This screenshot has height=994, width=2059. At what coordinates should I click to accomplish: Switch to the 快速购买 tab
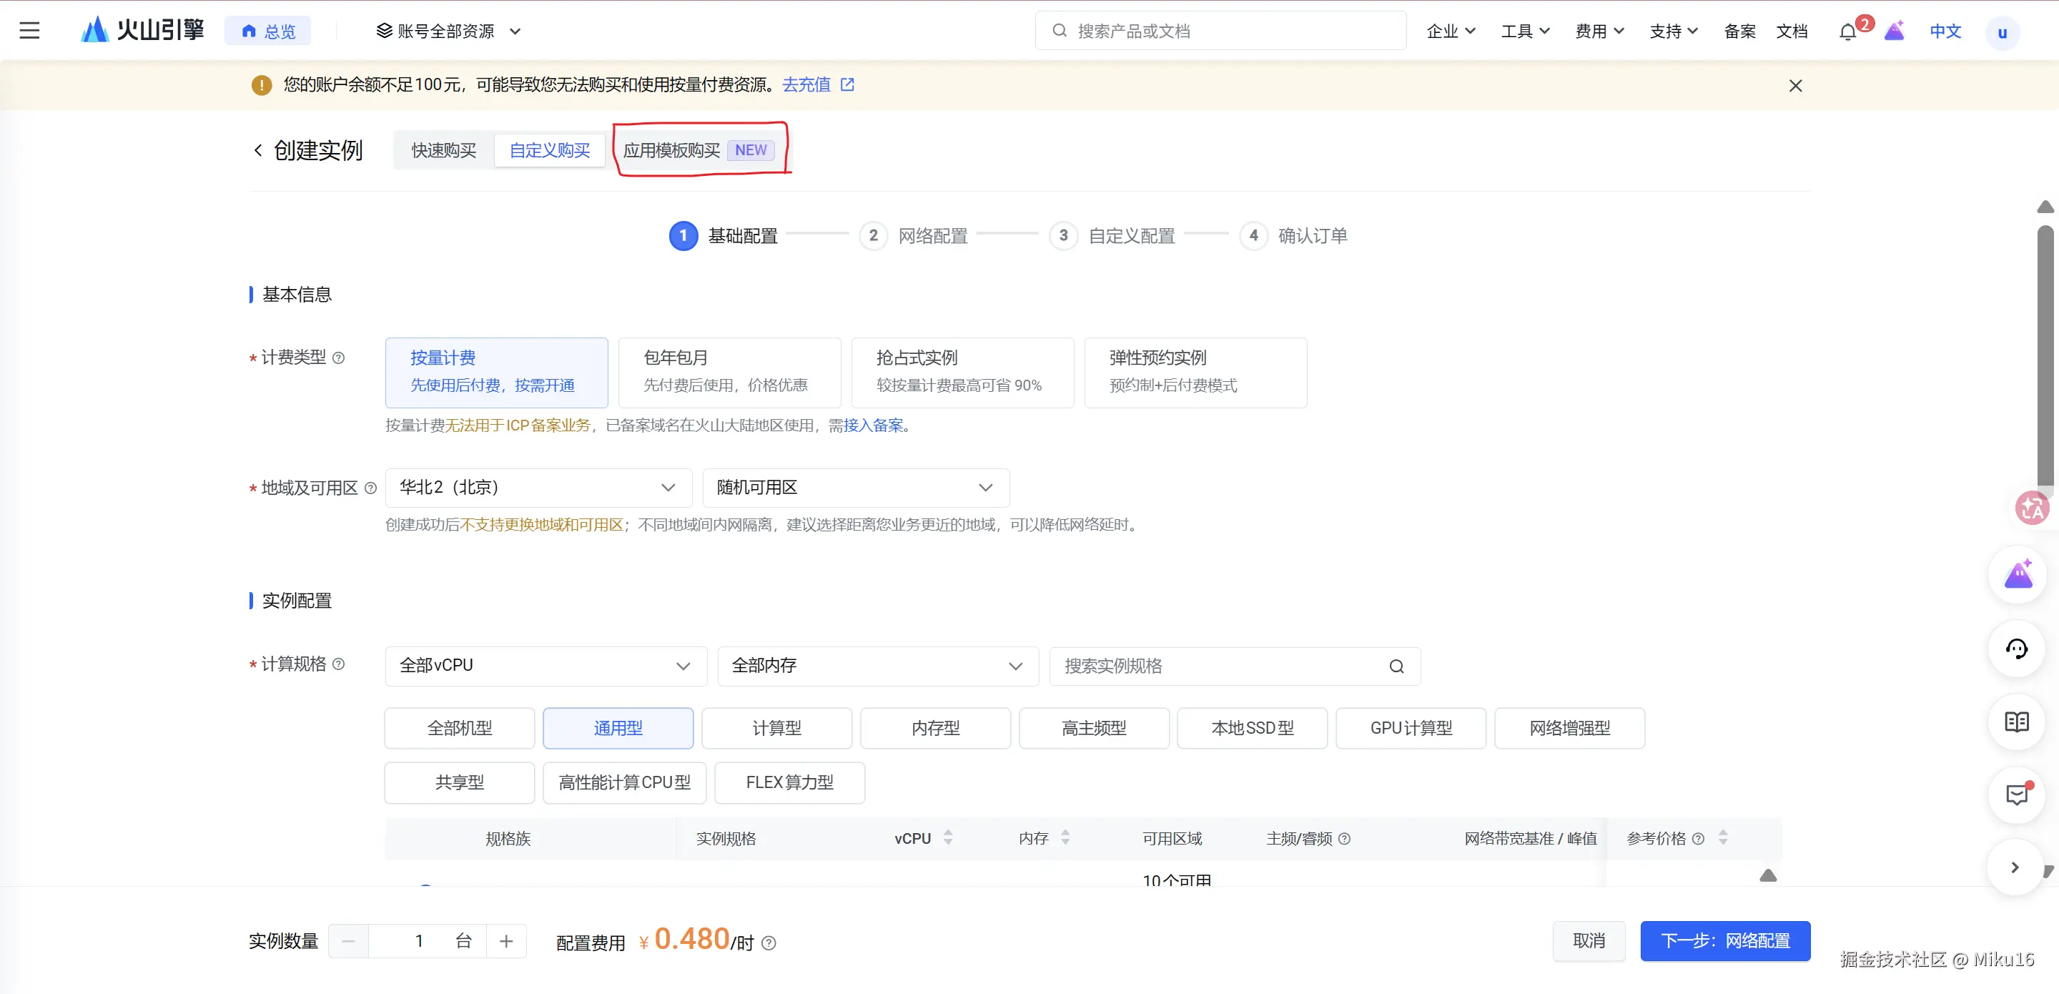(x=443, y=150)
